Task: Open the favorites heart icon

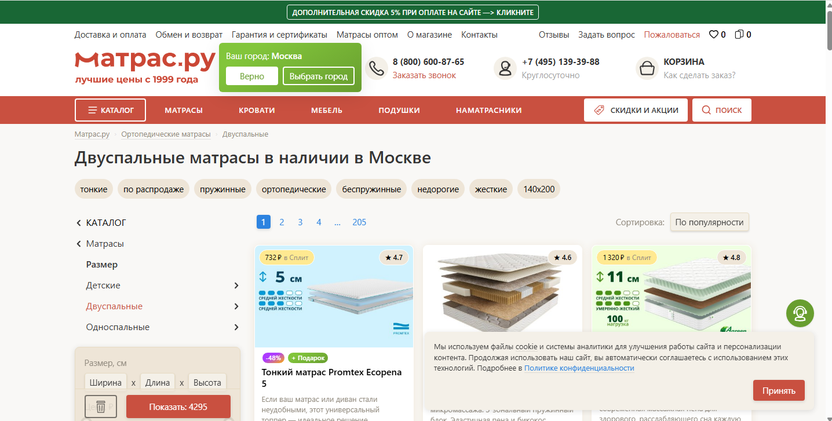Action: coord(714,35)
